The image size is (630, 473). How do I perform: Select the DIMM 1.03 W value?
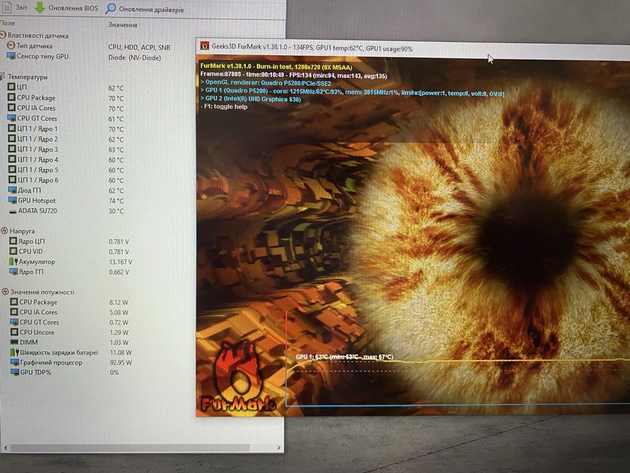pos(119,342)
